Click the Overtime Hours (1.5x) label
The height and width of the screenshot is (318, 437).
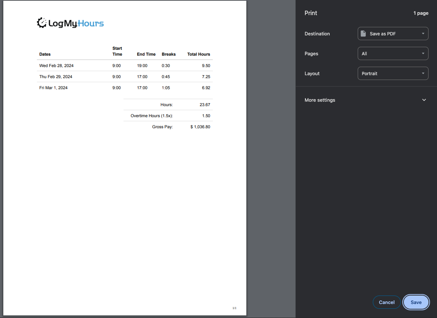(x=152, y=116)
